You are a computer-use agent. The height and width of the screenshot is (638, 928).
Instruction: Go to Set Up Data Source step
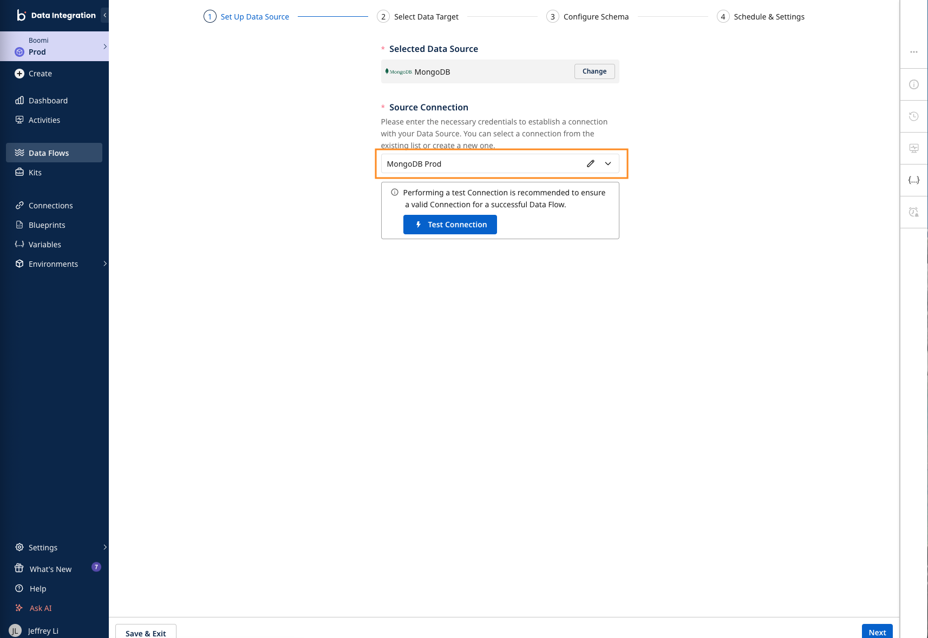pyautogui.click(x=246, y=17)
